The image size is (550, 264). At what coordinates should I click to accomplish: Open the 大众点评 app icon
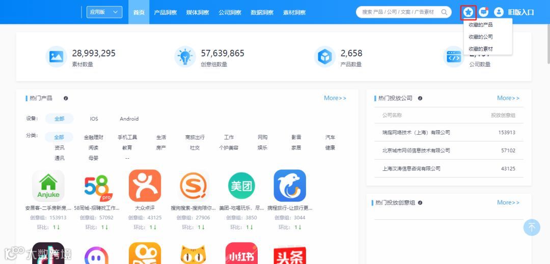(145, 186)
